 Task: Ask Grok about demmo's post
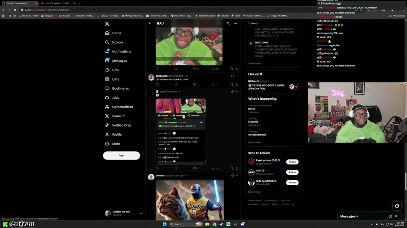pyautogui.click(x=232, y=175)
